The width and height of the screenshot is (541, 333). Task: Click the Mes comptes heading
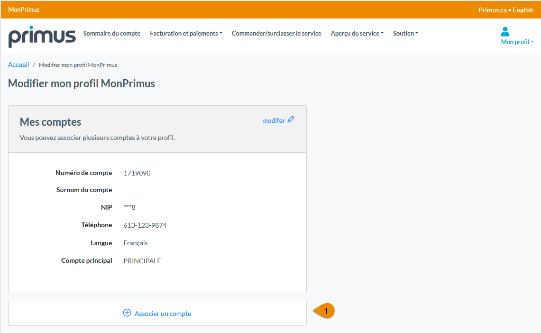point(50,122)
